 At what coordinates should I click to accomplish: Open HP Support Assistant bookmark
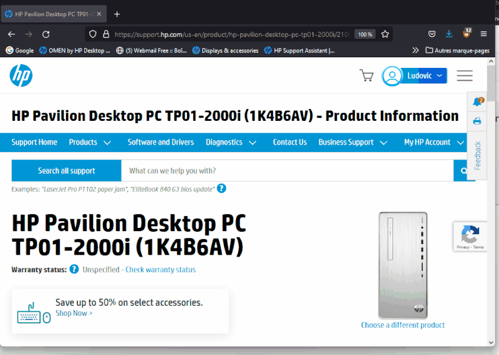(299, 50)
